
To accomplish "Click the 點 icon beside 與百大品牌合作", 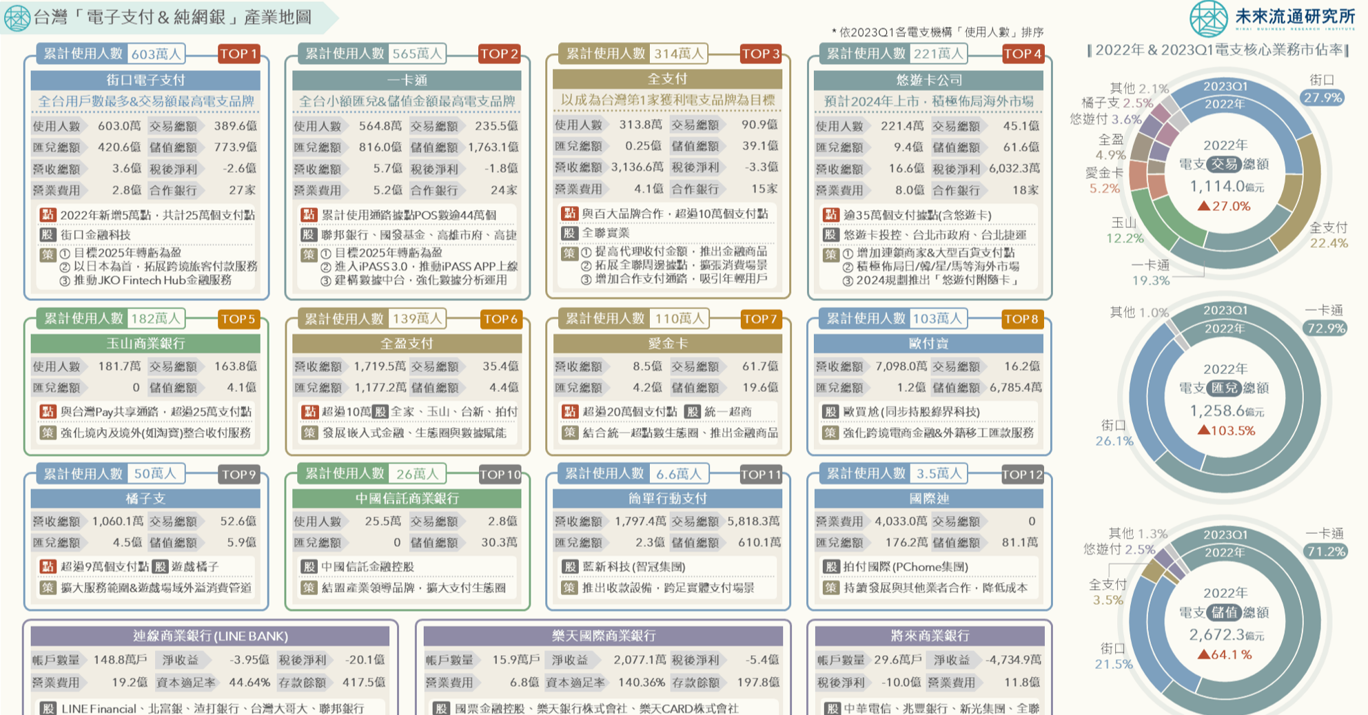I will click(569, 214).
